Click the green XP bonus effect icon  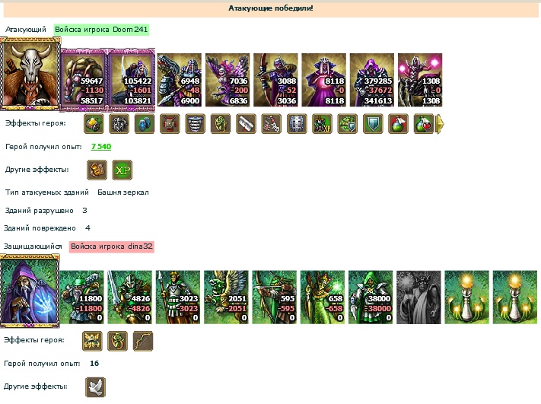[123, 170]
